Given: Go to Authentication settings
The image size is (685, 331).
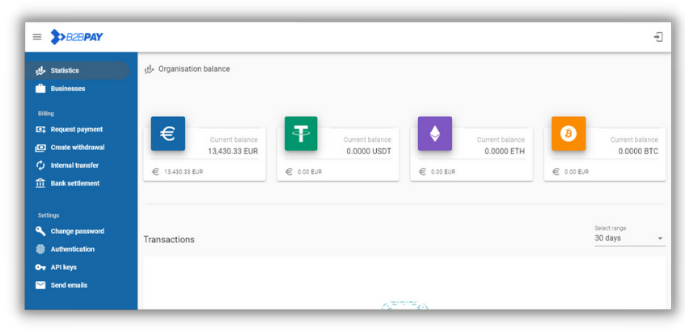Looking at the screenshot, I should (x=77, y=249).
